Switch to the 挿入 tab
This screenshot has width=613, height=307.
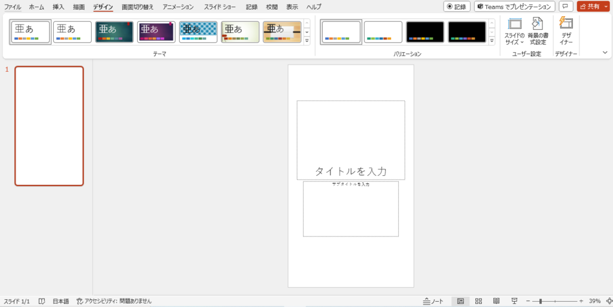click(58, 7)
